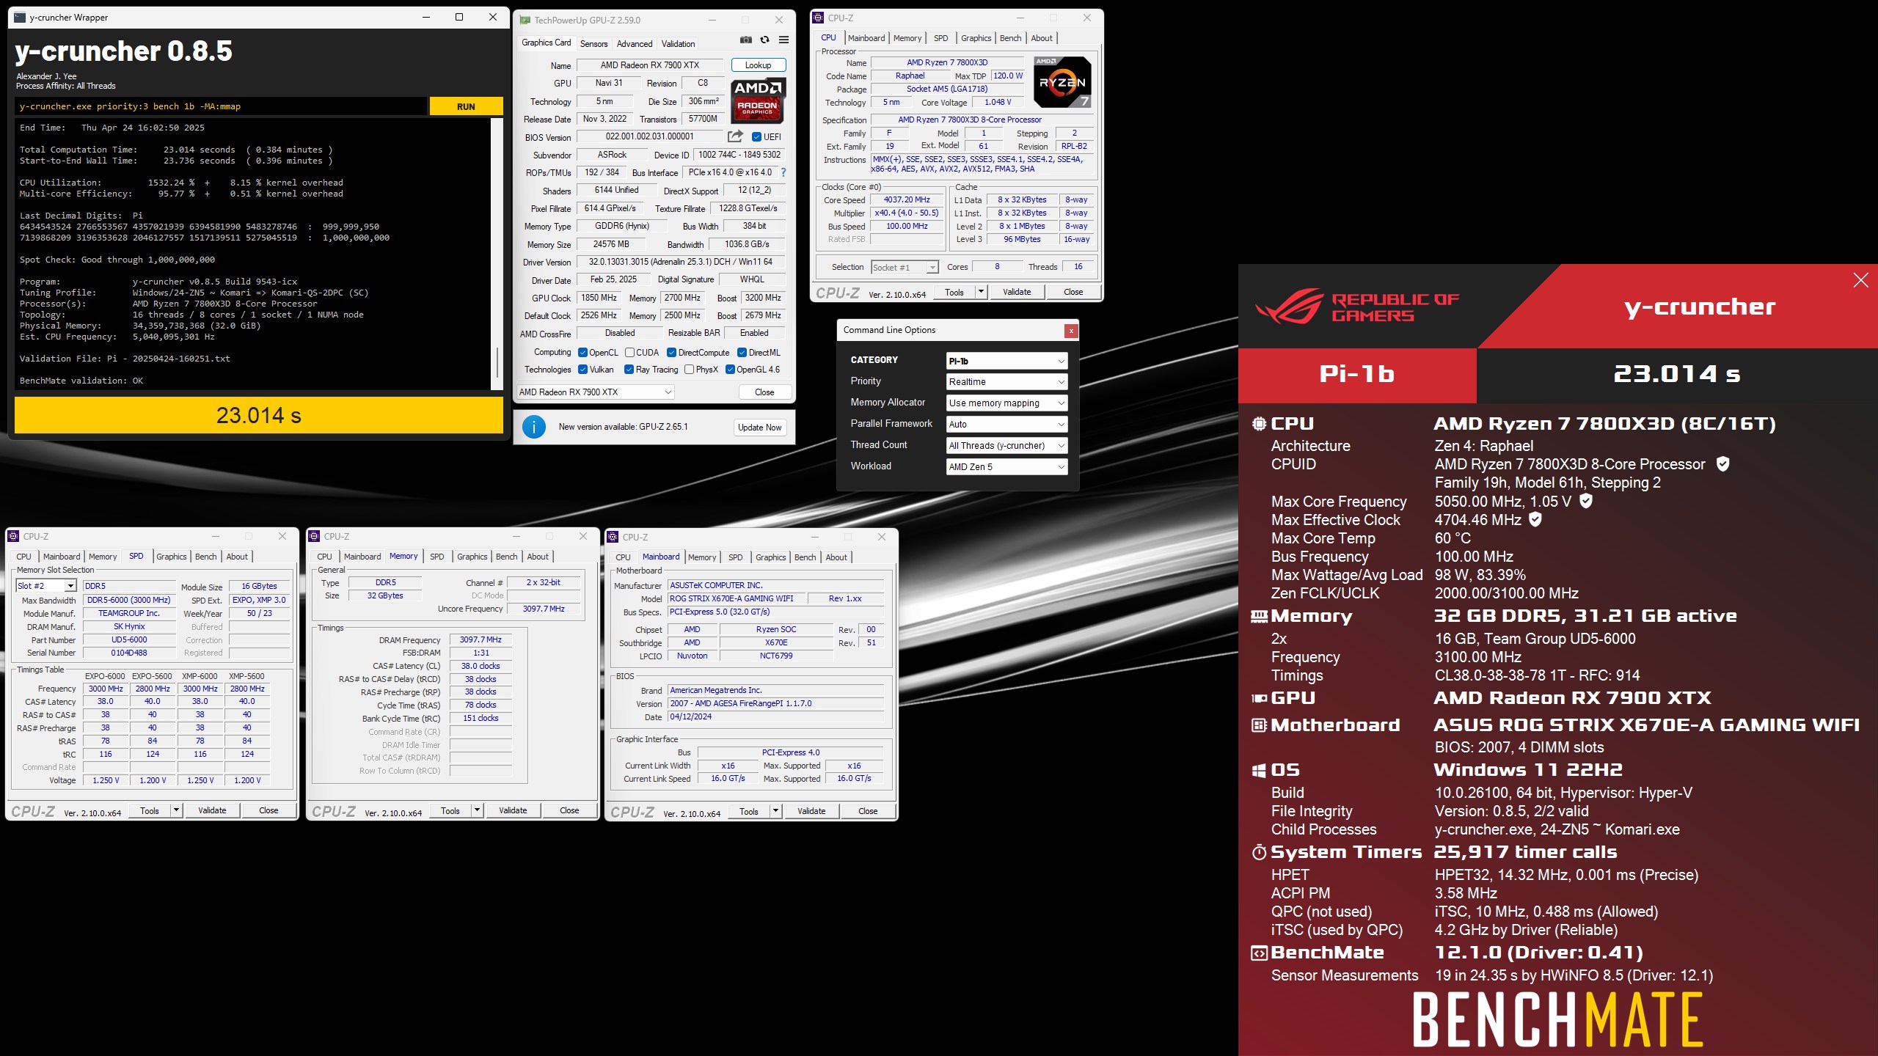The height and width of the screenshot is (1056, 1878).
Task: Click the yellow RUN button in y-cruncher
Action: pos(466,106)
